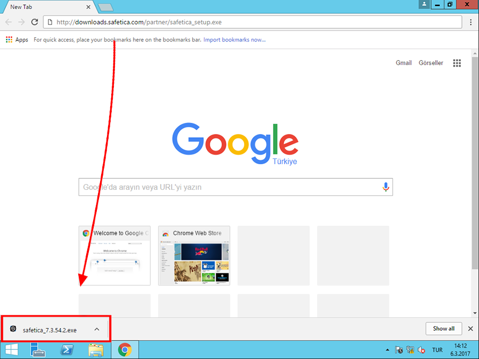Open the Gmail link
479x359 pixels.
(x=403, y=63)
